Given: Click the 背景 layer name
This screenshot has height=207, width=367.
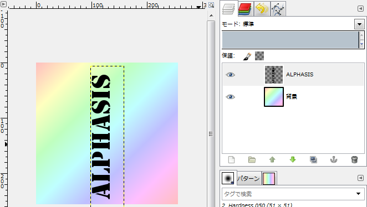Looking at the screenshot, I should [x=292, y=97].
